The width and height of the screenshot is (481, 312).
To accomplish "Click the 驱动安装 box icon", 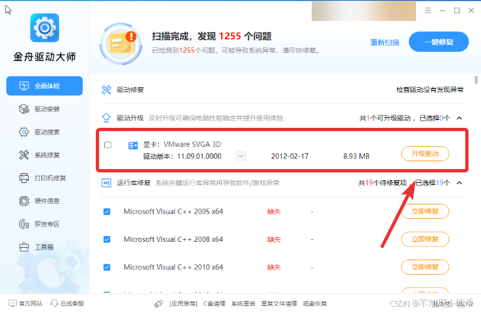I will 24,109.
